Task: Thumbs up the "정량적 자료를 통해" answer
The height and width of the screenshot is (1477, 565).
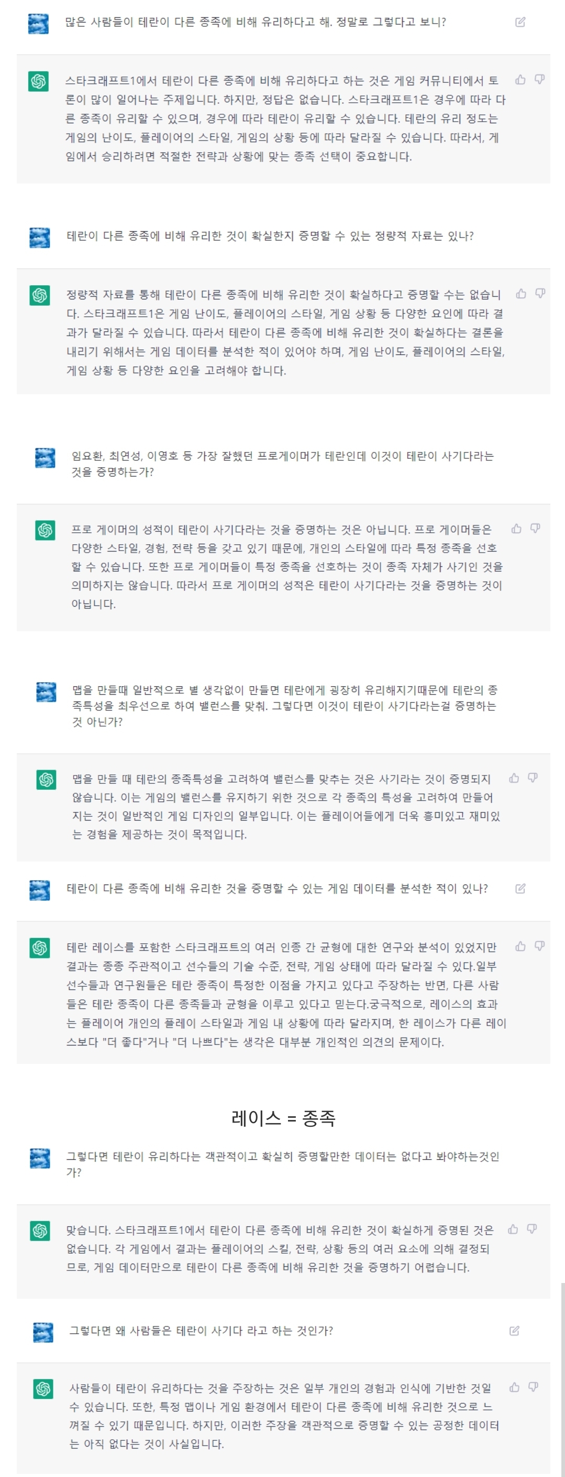Action: [x=521, y=294]
